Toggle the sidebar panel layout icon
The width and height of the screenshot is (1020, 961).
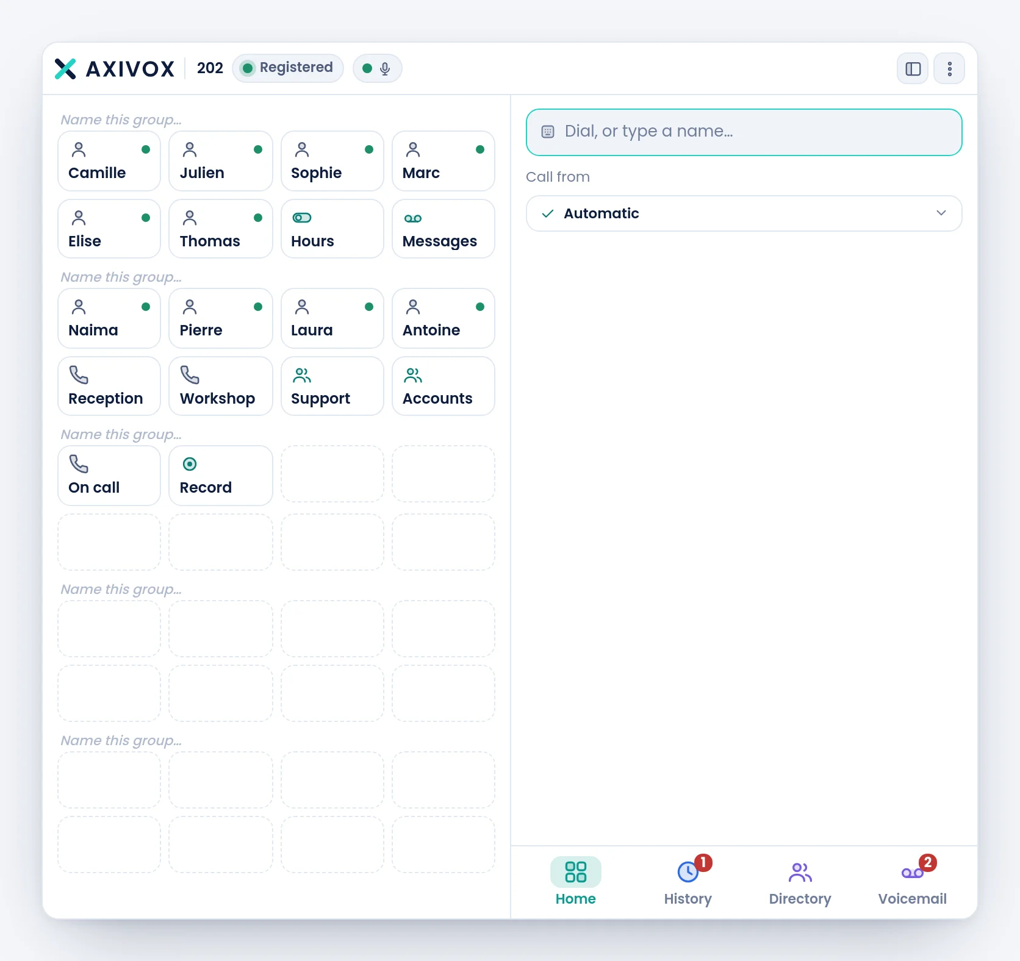913,68
